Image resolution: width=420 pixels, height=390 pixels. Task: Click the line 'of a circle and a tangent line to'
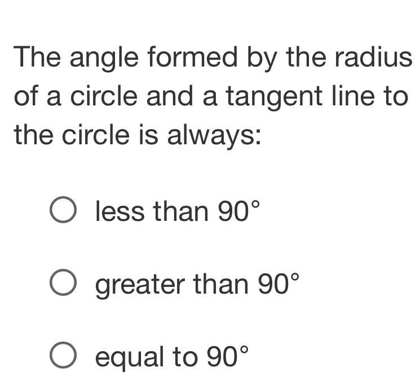point(211,97)
